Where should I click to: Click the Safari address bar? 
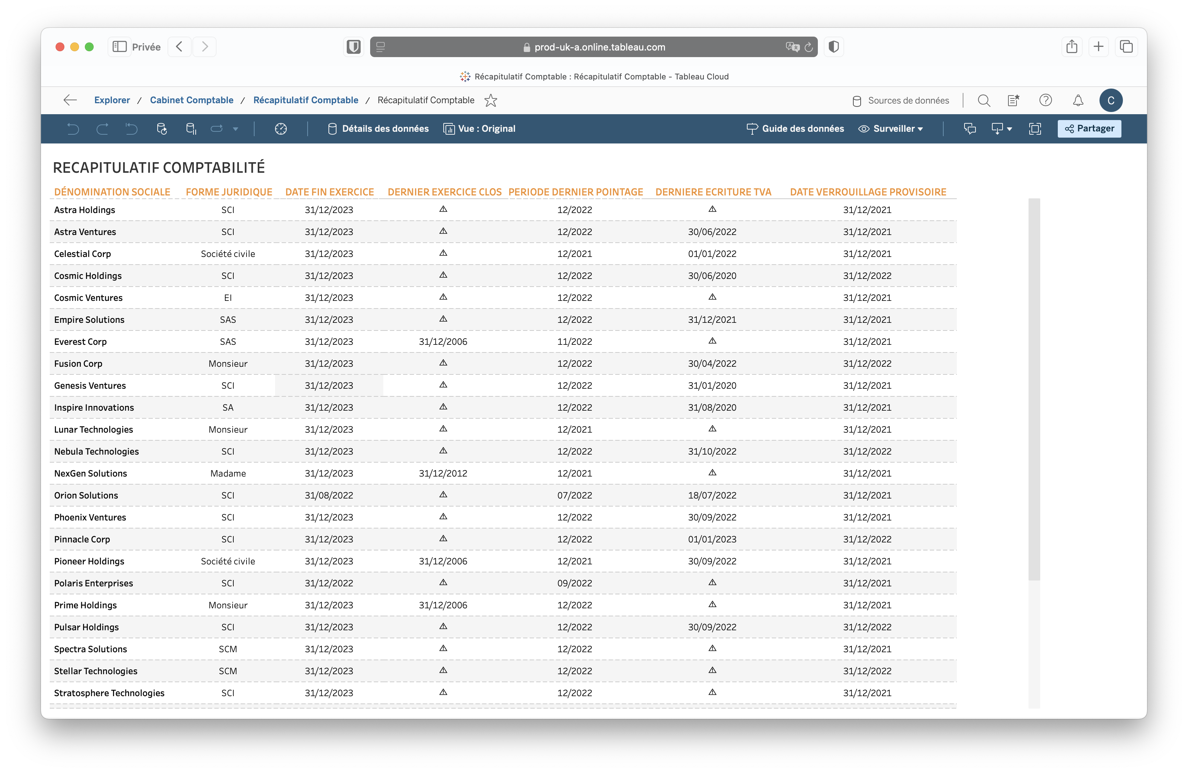594,47
